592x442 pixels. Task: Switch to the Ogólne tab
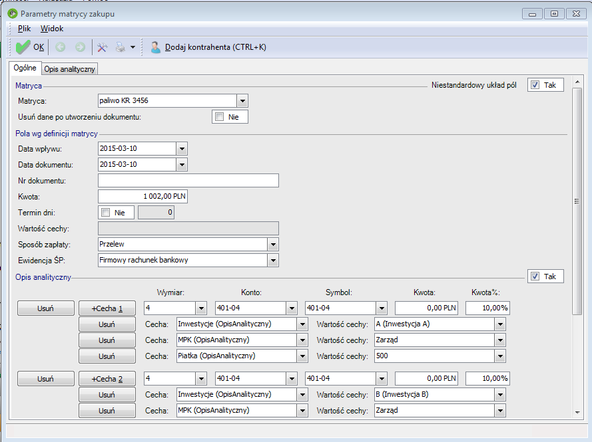coord(25,68)
